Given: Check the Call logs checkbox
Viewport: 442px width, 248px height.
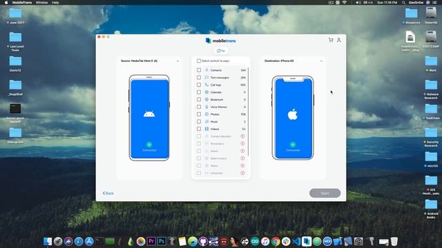Looking at the screenshot, I should [x=199, y=85].
